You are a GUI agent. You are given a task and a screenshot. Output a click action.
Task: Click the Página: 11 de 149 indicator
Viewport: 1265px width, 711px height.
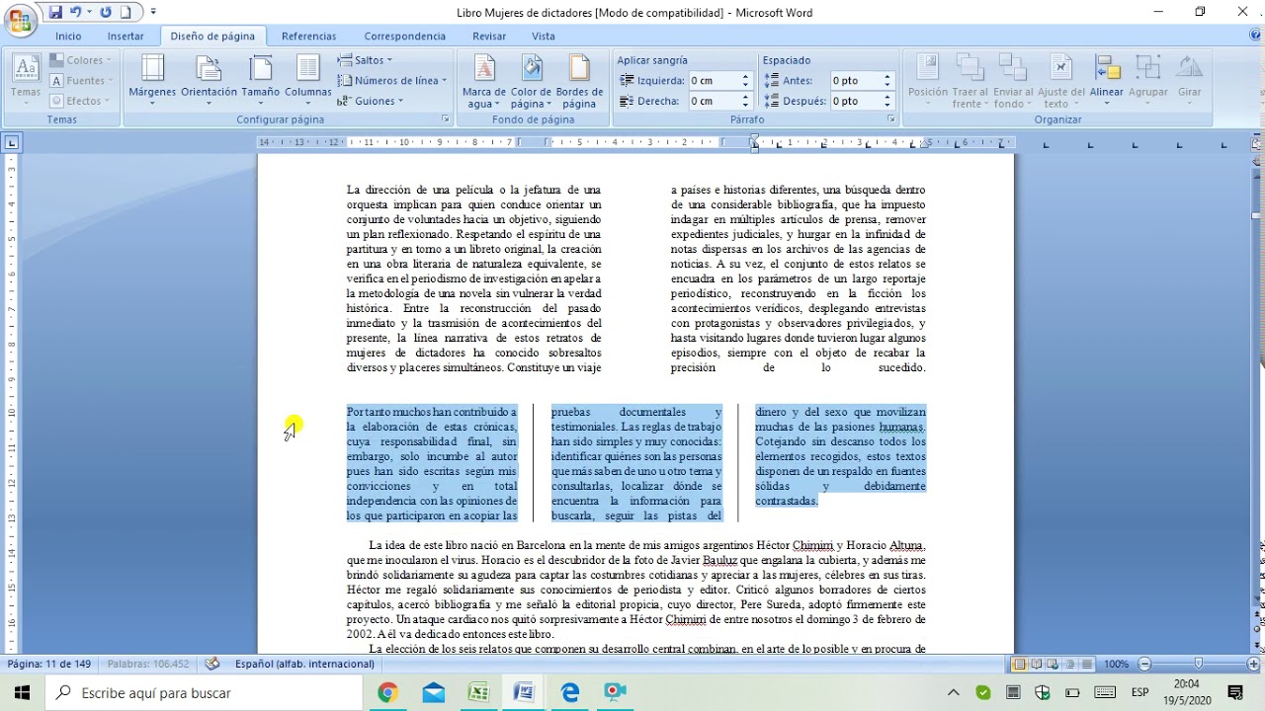tap(49, 665)
